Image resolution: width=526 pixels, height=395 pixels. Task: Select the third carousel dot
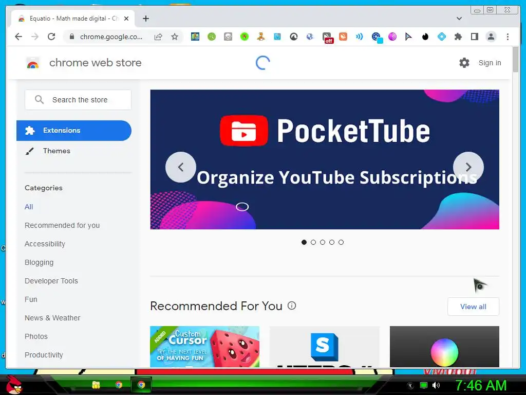pyautogui.click(x=323, y=242)
